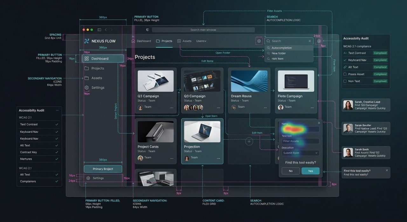Switch to the Usensw tab
This screenshot has height=222, width=407.
pyautogui.click(x=201, y=41)
